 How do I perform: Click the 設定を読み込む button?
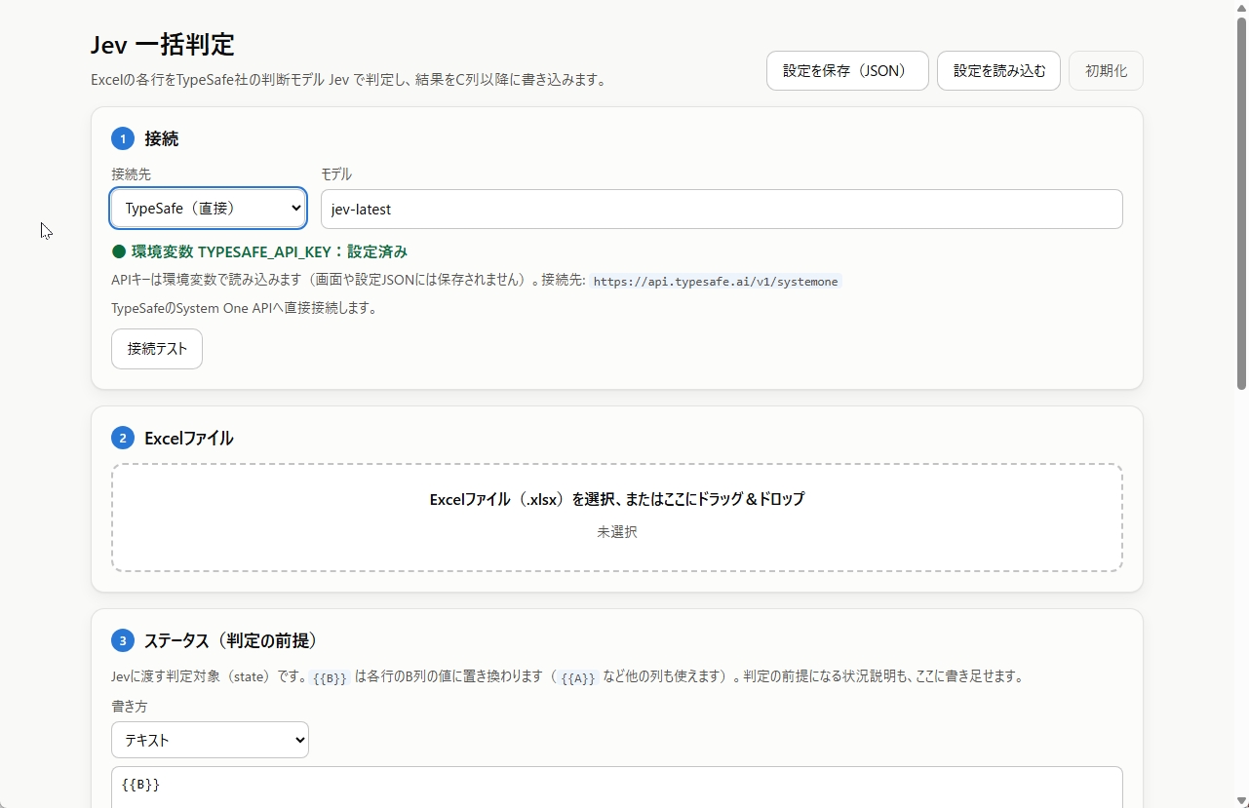pyautogui.click(x=998, y=71)
